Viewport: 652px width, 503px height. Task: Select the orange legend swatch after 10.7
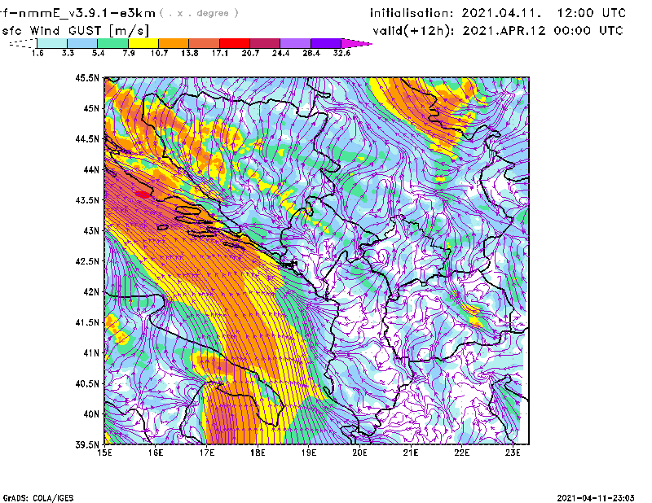(174, 43)
